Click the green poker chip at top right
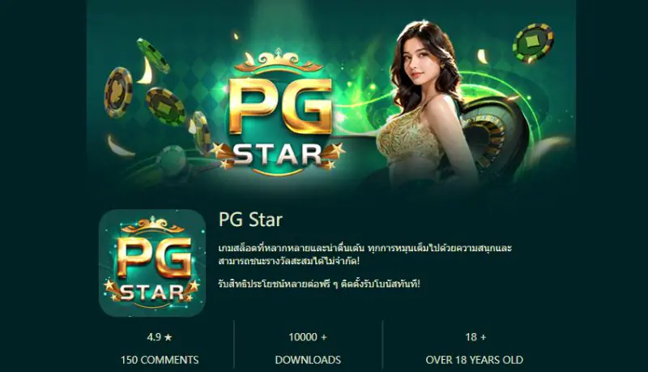Viewport: 648px width, 372px height. [533, 43]
